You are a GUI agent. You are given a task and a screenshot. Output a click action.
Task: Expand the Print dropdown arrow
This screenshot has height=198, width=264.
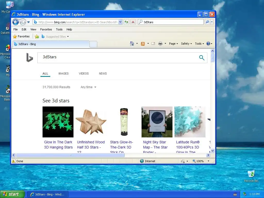point(165,44)
